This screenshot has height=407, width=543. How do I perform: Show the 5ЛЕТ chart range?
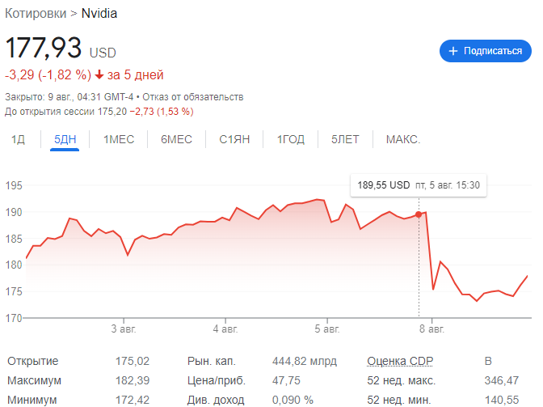click(345, 139)
